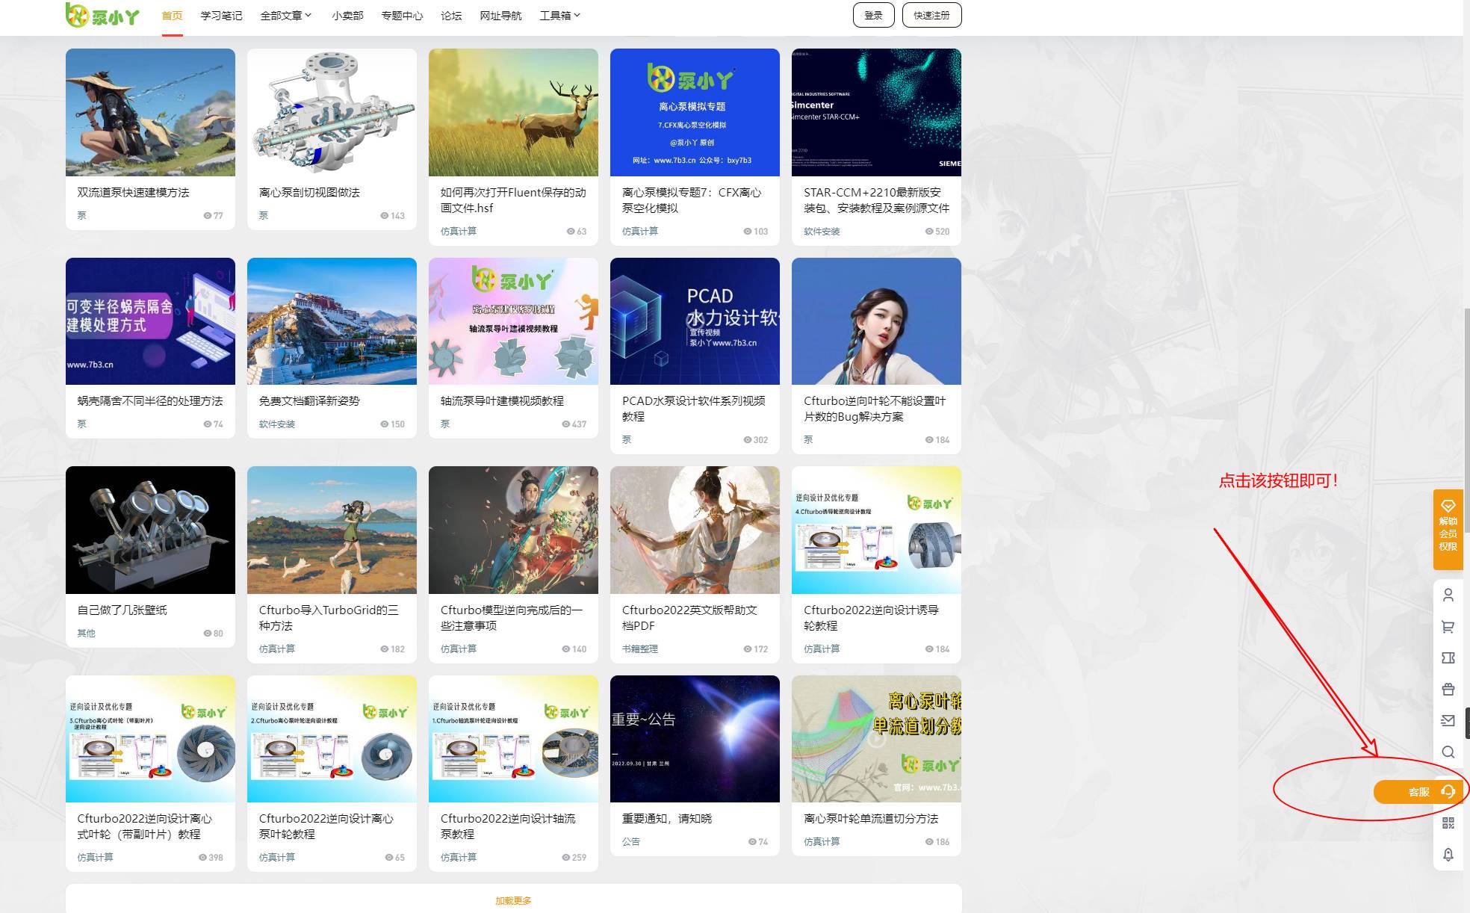Viewport: 1470px width, 913px height.
Task: Open the 网址导航 menu item
Action: pos(500,16)
